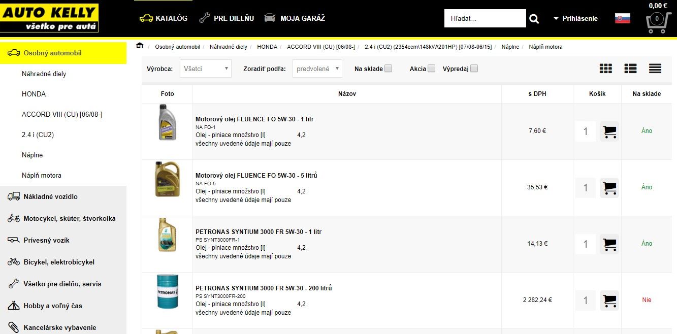Click Náhradné diely in sidebar tree
The width and height of the screenshot is (677, 334).
click(44, 74)
